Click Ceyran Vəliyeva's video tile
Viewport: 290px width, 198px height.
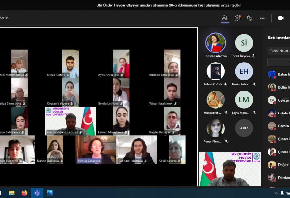tap(70, 92)
